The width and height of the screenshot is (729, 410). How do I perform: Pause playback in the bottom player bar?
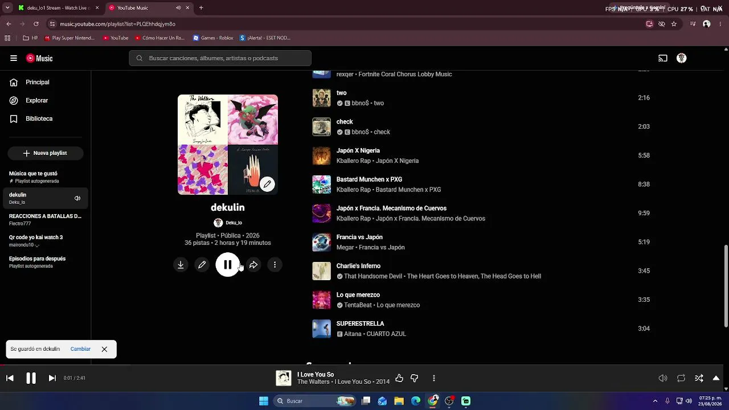tap(31, 378)
